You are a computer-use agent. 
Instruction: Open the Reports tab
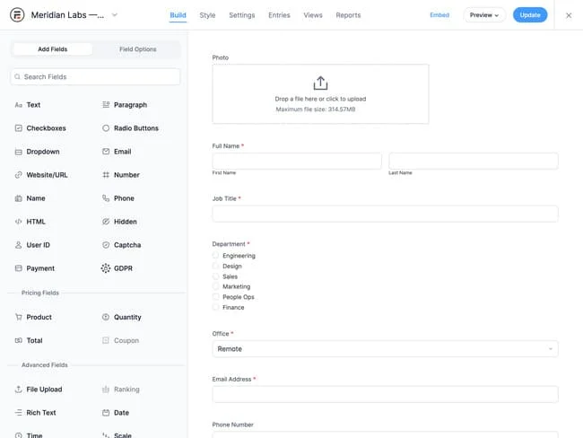click(348, 15)
